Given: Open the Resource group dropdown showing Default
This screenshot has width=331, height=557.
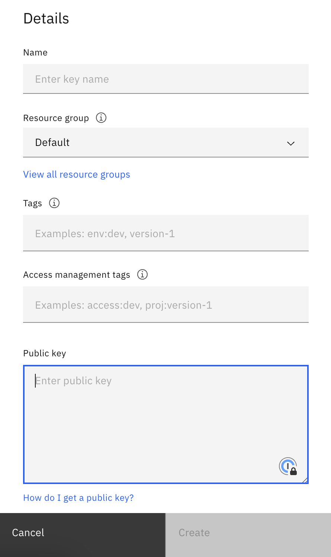Looking at the screenshot, I should 165,143.
